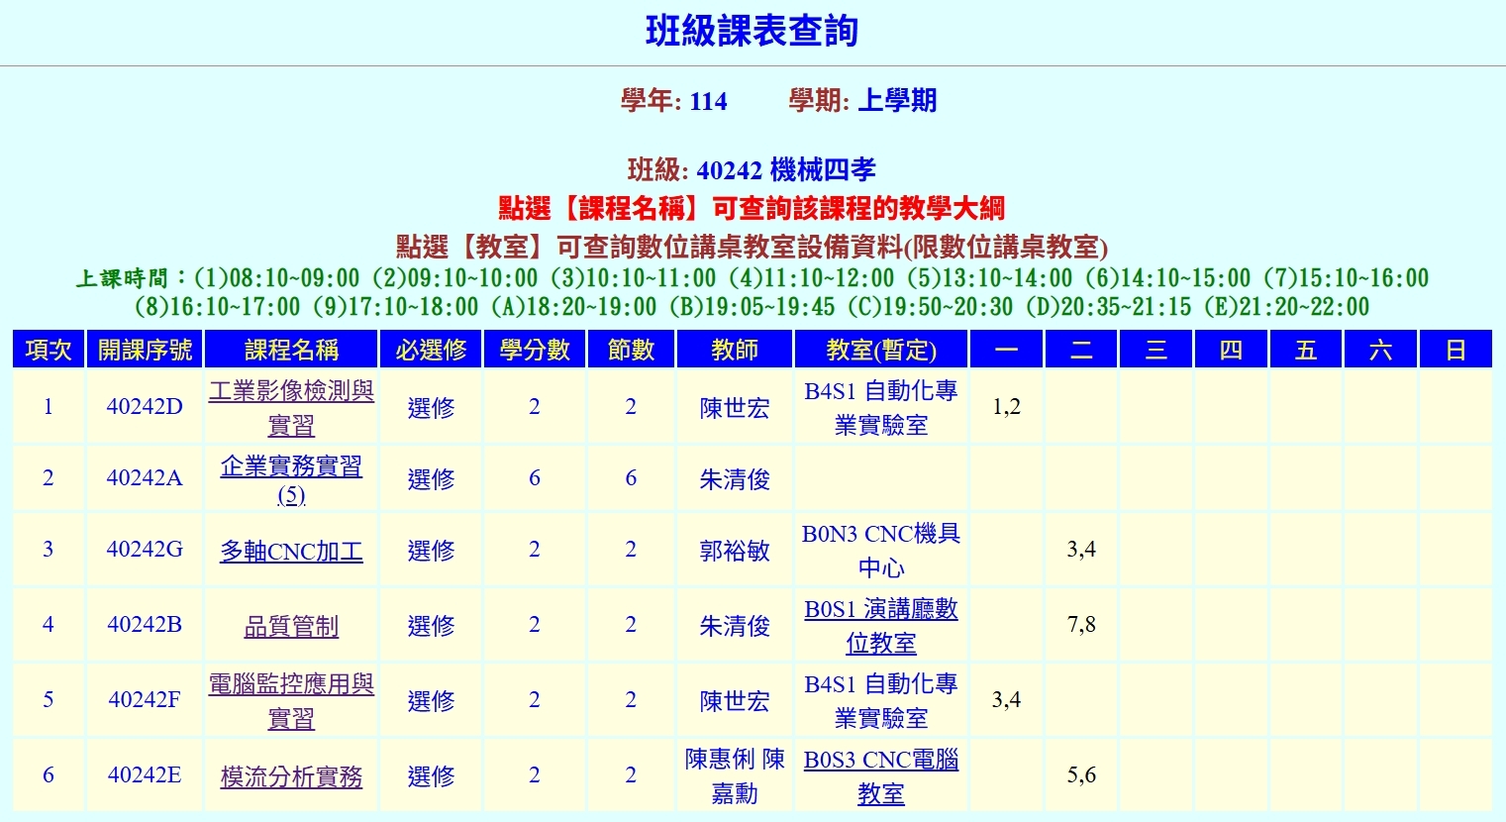Click the 模流分析實務 course link

tap(291, 777)
